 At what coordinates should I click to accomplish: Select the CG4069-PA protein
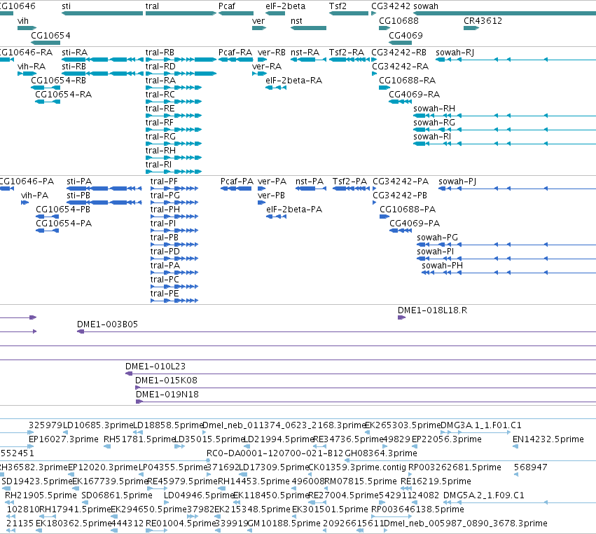point(401,231)
